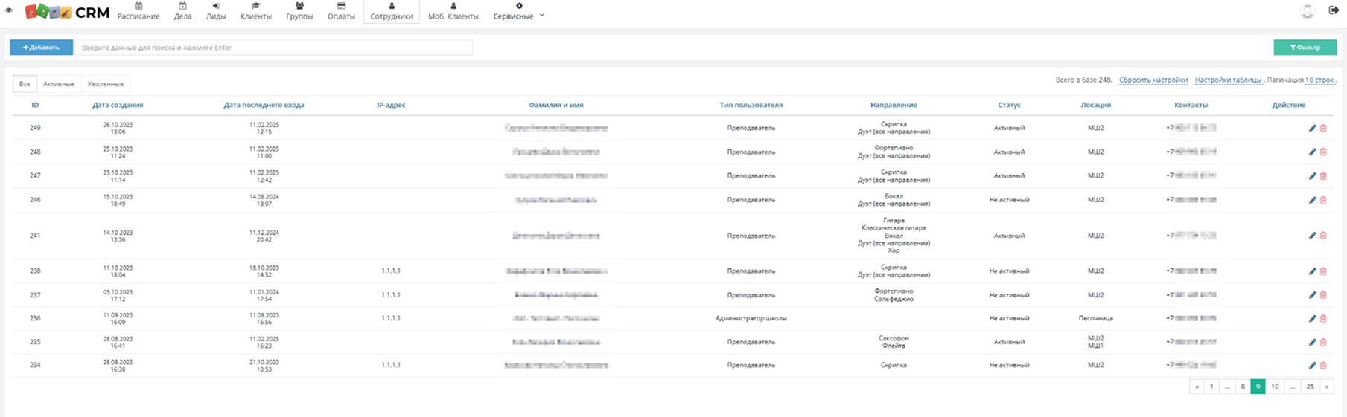This screenshot has height=417, width=1347.
Task: Sort by Тип пользователя column
Action: tap(751, 105)
